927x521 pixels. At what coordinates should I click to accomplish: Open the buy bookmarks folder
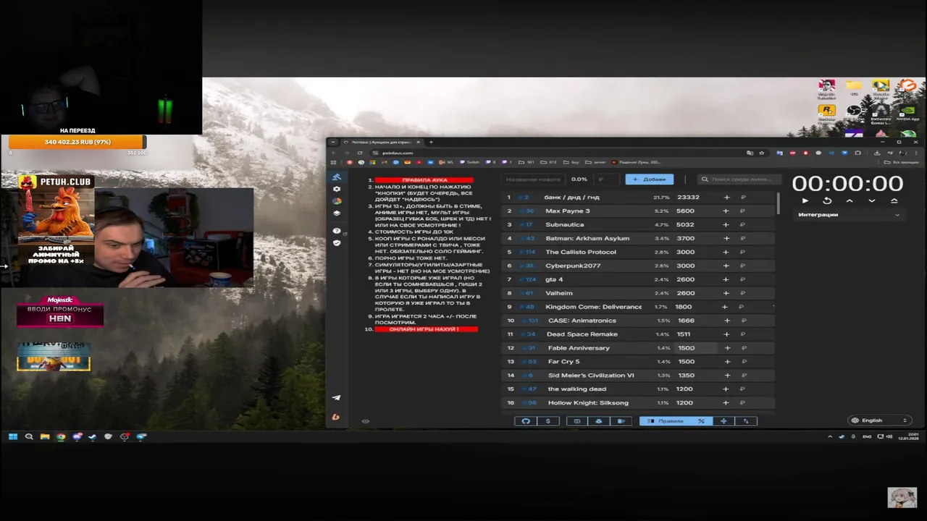click(572, 162)
